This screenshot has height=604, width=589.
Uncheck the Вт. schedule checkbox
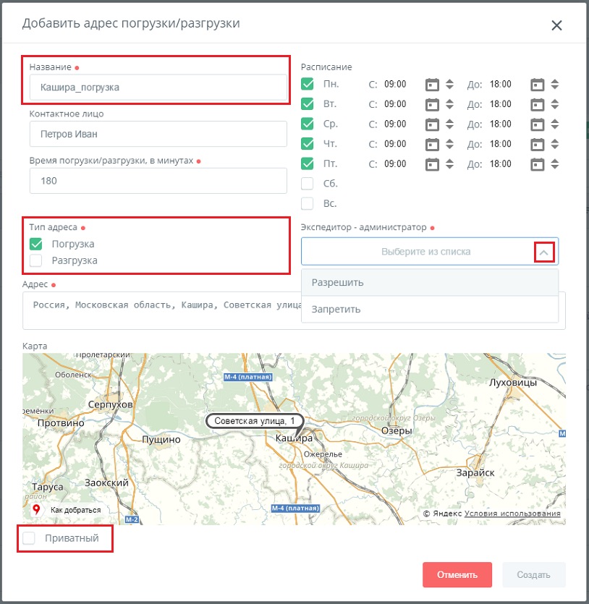coord(307,104)
